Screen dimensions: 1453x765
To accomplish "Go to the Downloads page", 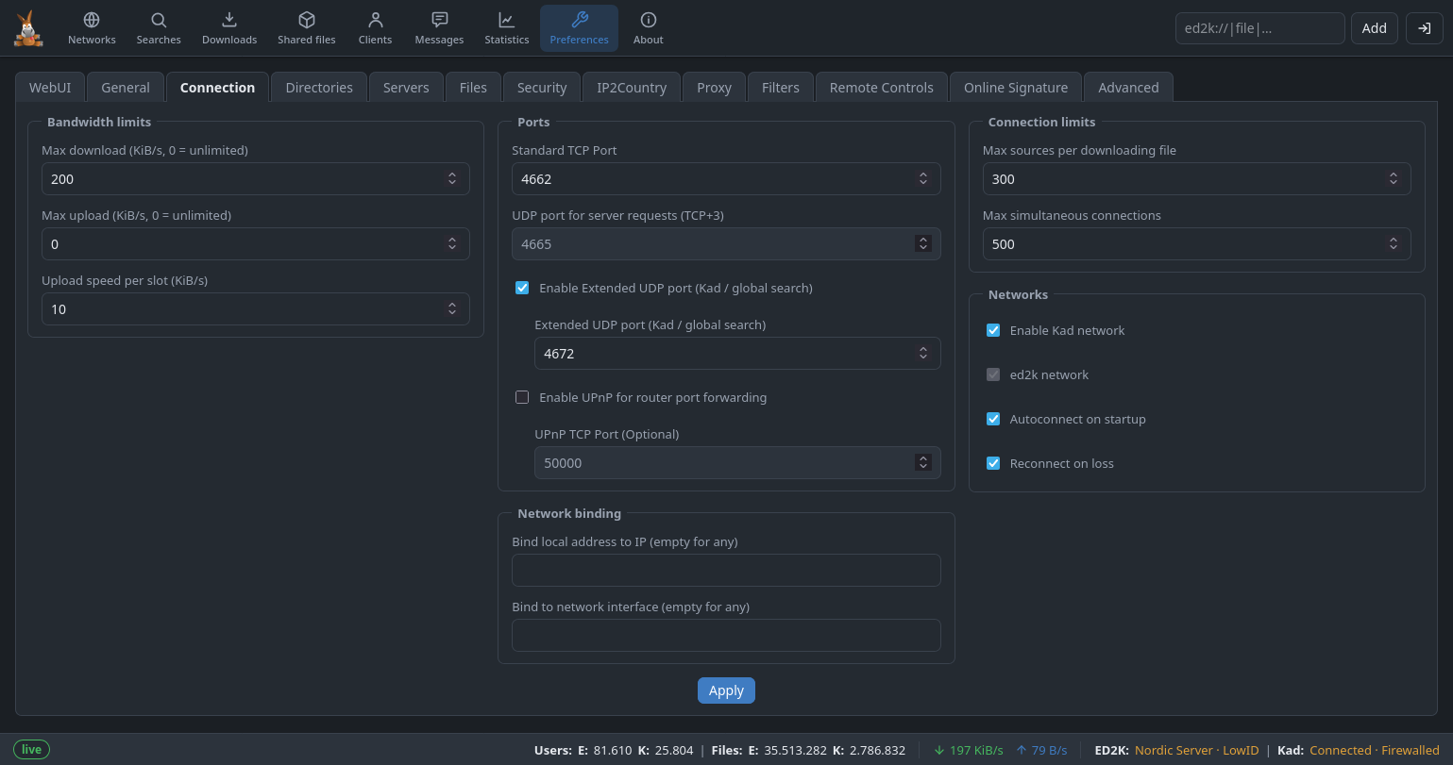I will point(229,28).
